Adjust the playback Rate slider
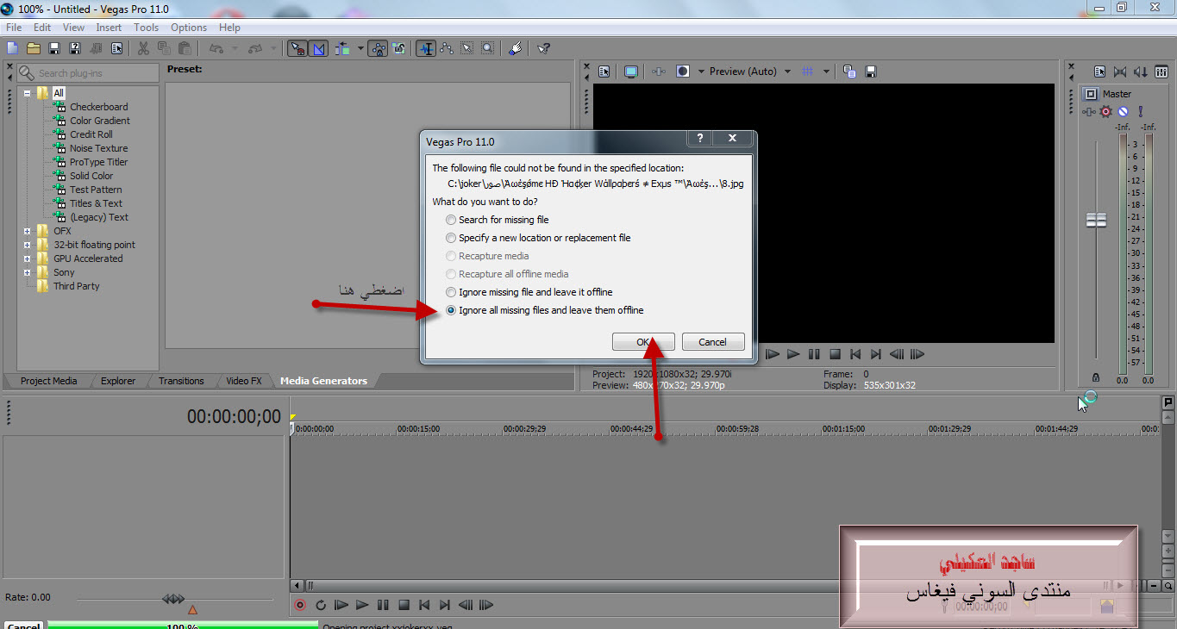Image resolution: width=1177 pixels, height=629 pixels. click(x=173, y=598)
